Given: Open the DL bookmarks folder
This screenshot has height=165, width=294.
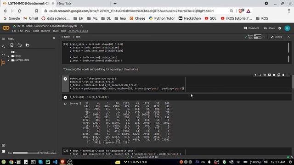Looking at the screenshot, I should (x=106, y=18).
